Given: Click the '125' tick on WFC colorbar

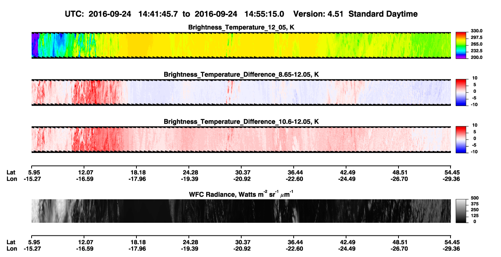Looking at the screenshot, I should click(x=474, y=215).
